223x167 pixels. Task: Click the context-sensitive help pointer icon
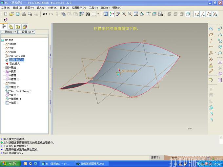5,20
